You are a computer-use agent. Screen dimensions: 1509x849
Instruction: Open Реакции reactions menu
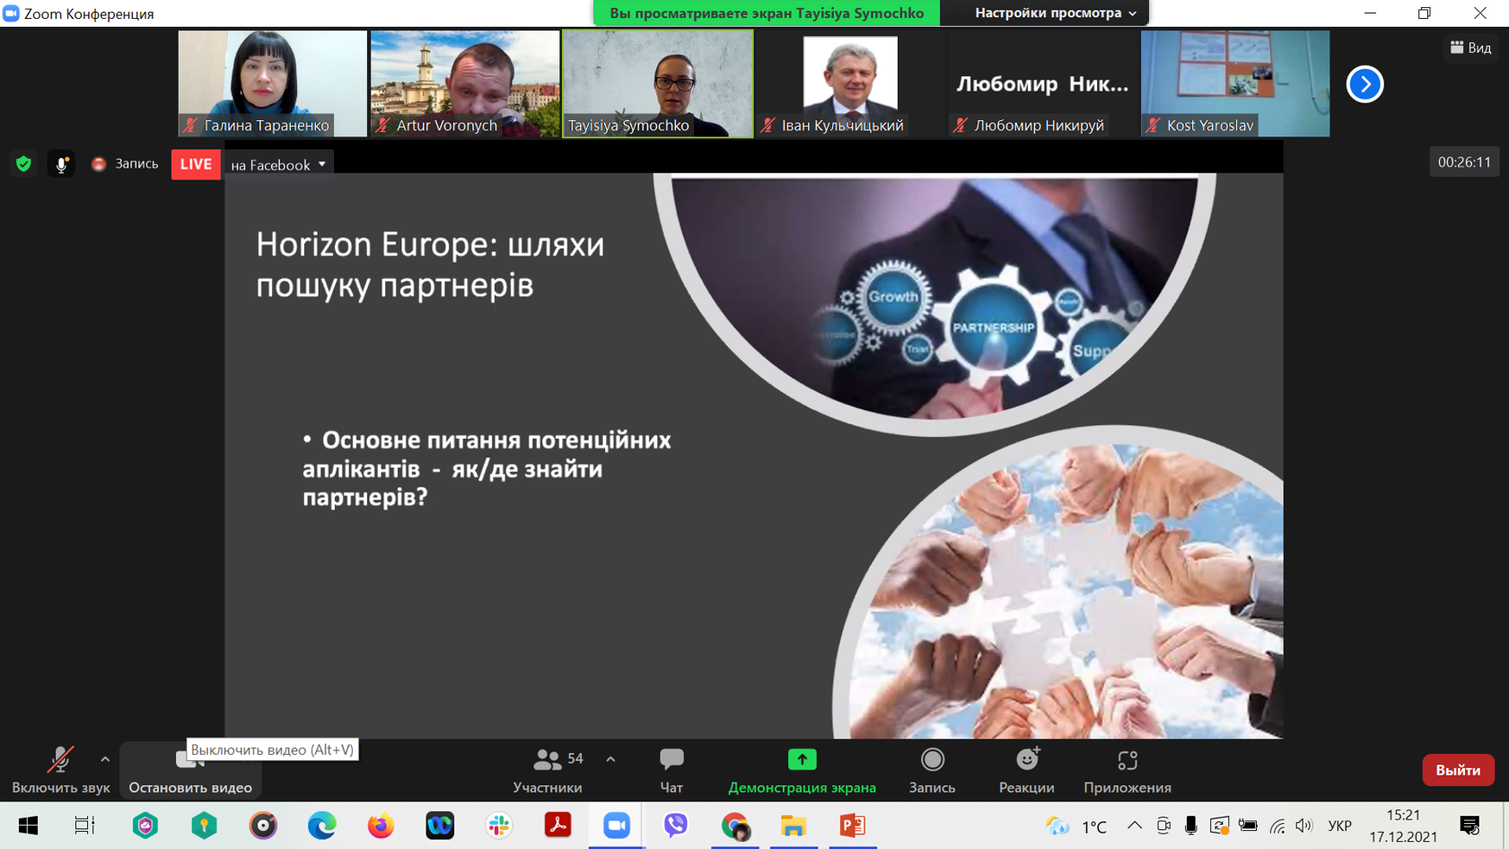coord(1027,771)
